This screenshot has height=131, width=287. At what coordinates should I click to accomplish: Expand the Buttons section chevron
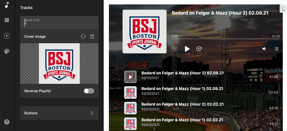92,113
